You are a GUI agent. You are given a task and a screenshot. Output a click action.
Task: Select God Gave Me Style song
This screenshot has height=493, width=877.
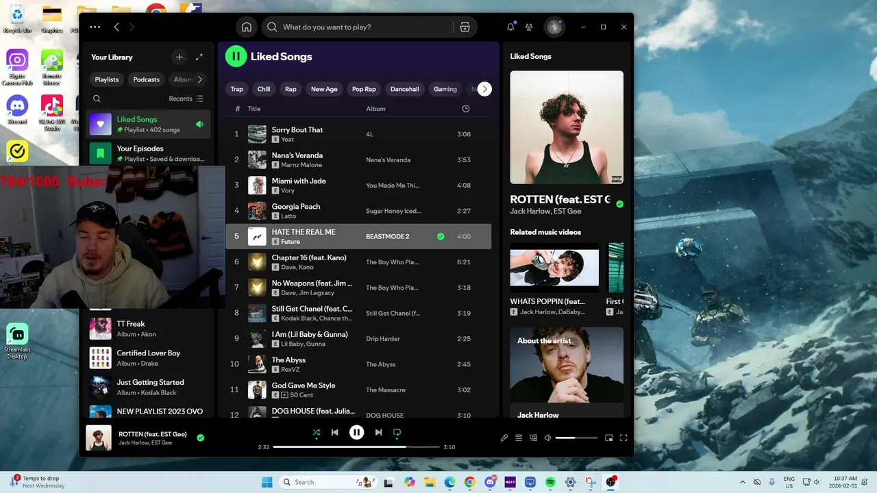(358, 390)
